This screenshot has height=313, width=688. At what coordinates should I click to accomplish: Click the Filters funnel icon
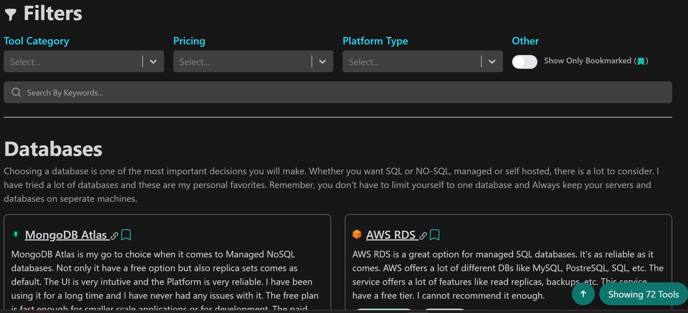coord(11,15)
